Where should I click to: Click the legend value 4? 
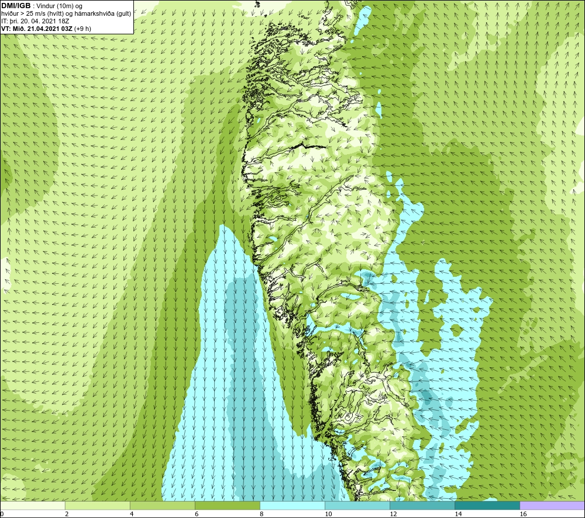[132, 514]
